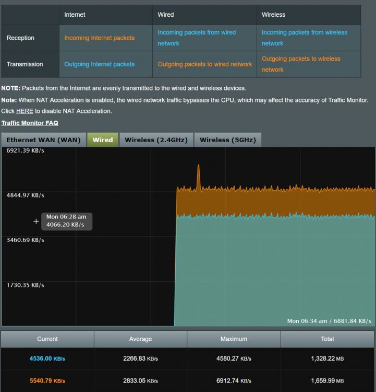
Task: Click the 3460.69 KB/s axis label
Action: (x=25, y=240)
